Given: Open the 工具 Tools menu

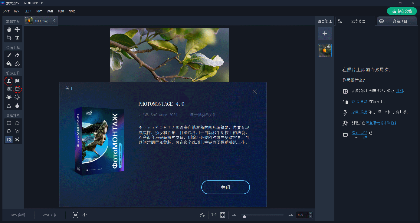Looking at the screenshot, I should [x=28, y=11].
